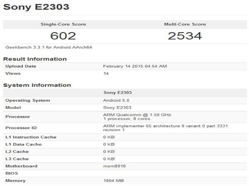Click the 1804 MB memory value
The height and width of the screenshot is (186, 249).
(114, 181)
